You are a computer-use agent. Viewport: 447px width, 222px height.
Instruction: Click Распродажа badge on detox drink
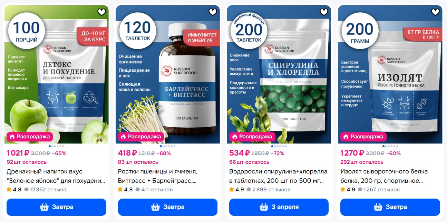pyautogui.click(x=30, y=137)
